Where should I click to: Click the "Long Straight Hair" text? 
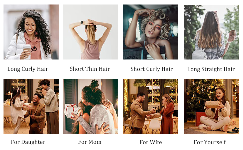[211, 69]
